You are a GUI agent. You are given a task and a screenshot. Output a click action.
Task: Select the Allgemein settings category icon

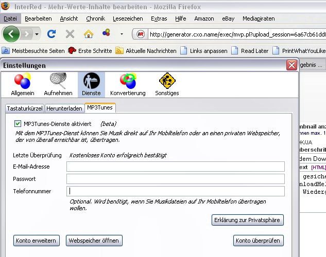point(23,85)
